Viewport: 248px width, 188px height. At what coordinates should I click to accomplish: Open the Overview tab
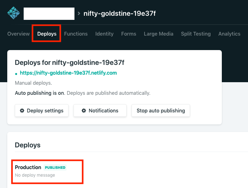tap(19, 34)
